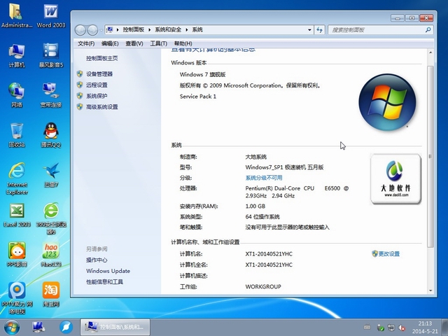Image resolution: width=448 pixels, height=336 pixels.
Task: Open Windows Update link in sidebar
Action: [108, 271]
